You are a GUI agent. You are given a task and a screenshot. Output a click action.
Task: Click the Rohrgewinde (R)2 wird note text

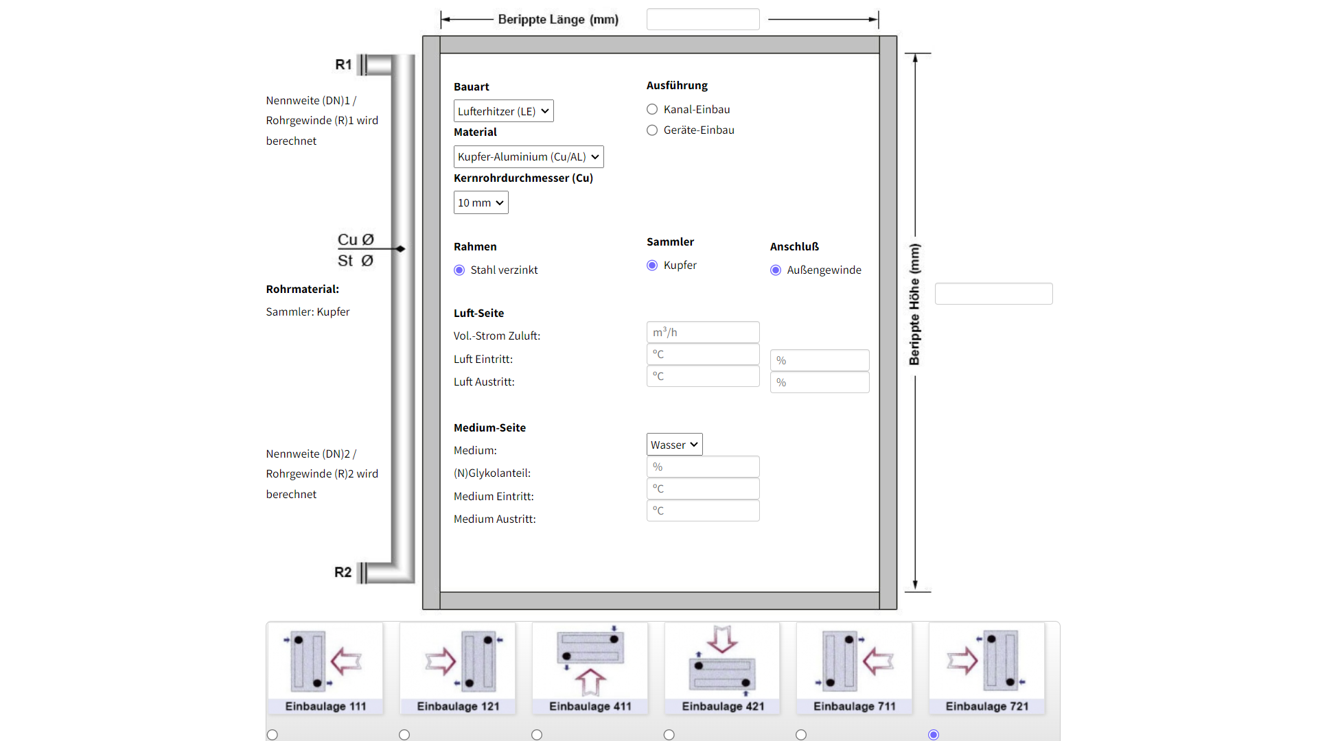pos(322,473)
